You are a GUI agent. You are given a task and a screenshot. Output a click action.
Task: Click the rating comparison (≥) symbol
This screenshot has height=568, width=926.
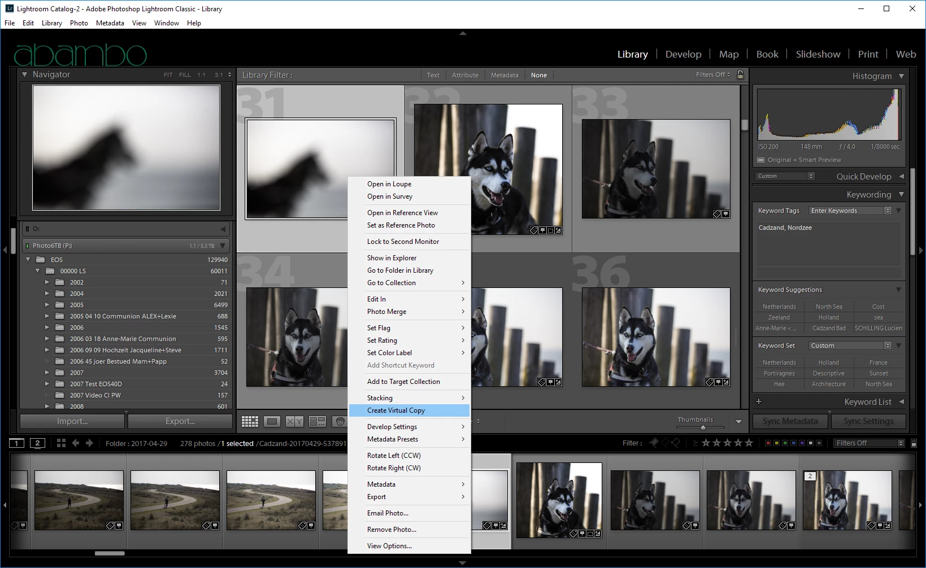point(695,443)
